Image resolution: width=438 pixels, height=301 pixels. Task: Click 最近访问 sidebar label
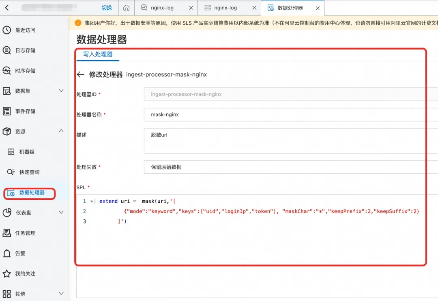click(25, 30)
